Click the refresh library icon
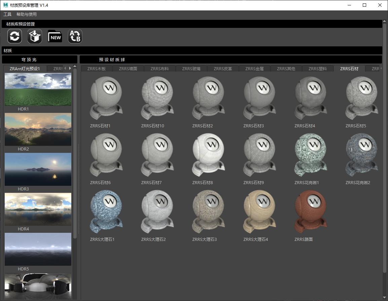388x301 pixels. [14, 36]
